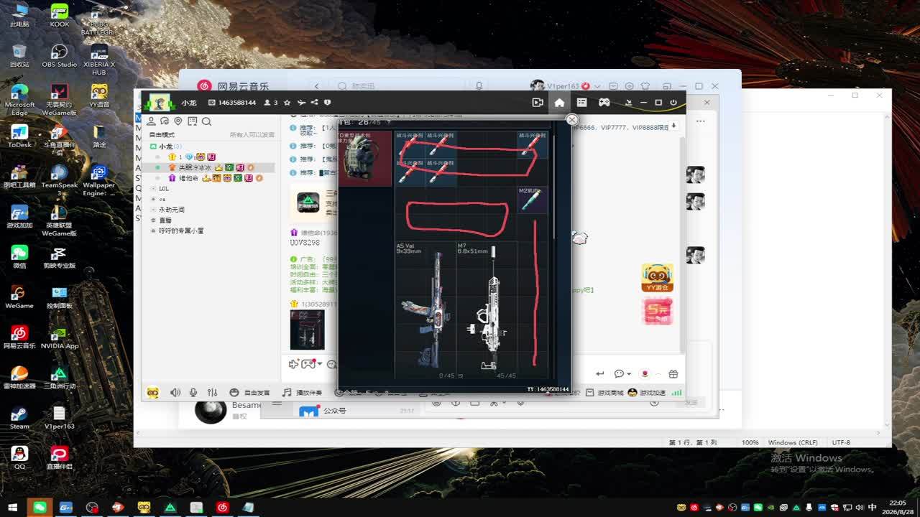920x517 pixels.
Task: Select user 失眠冷冰冰 in channel list
Action: click(195, 167)
